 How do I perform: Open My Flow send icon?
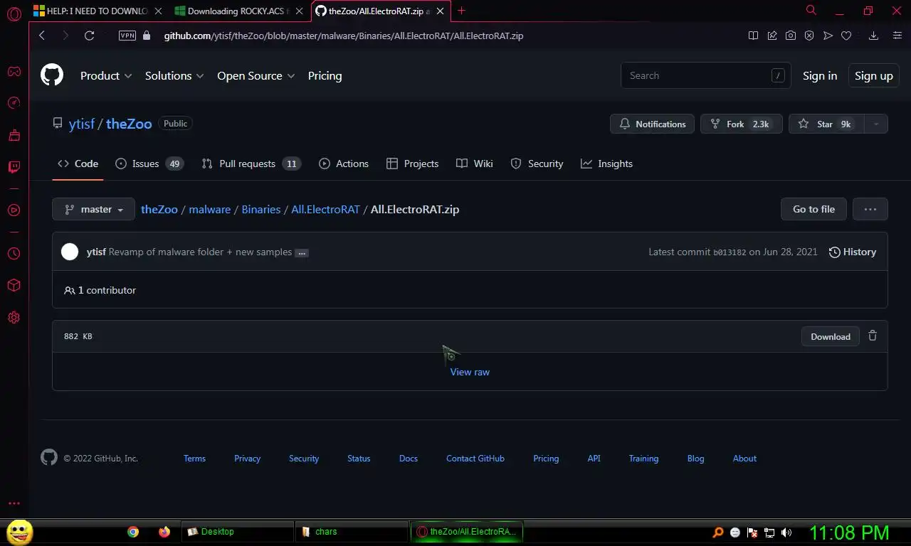click(x=828, y=36)
